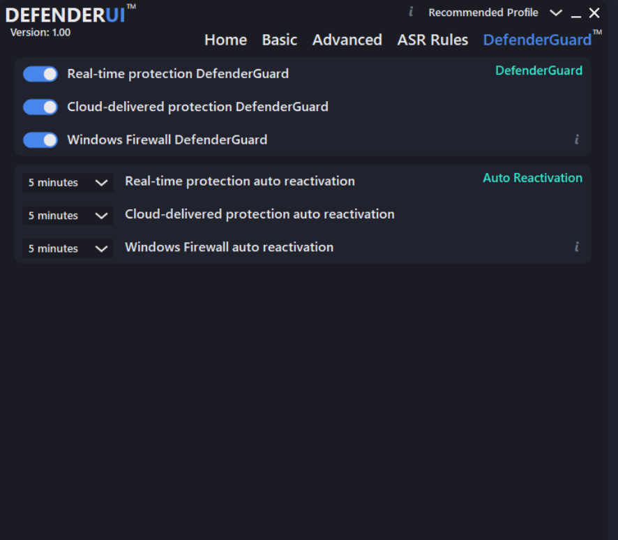Toggle Real-time protection DefenderGuard switch
This screenshot has width=618, height=540.
coord(40,74)
